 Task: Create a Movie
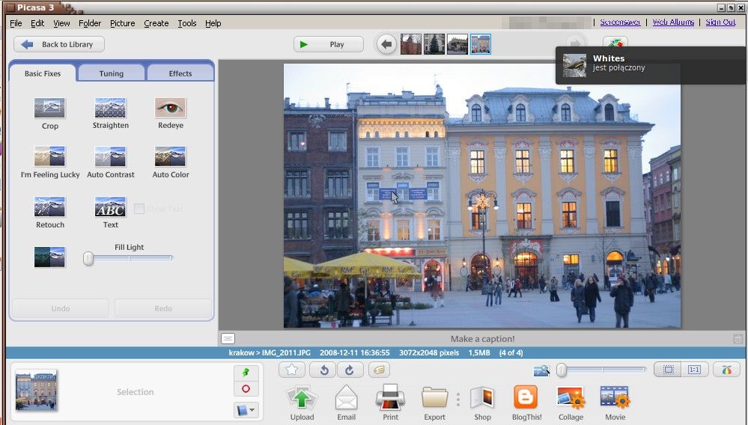615,403
